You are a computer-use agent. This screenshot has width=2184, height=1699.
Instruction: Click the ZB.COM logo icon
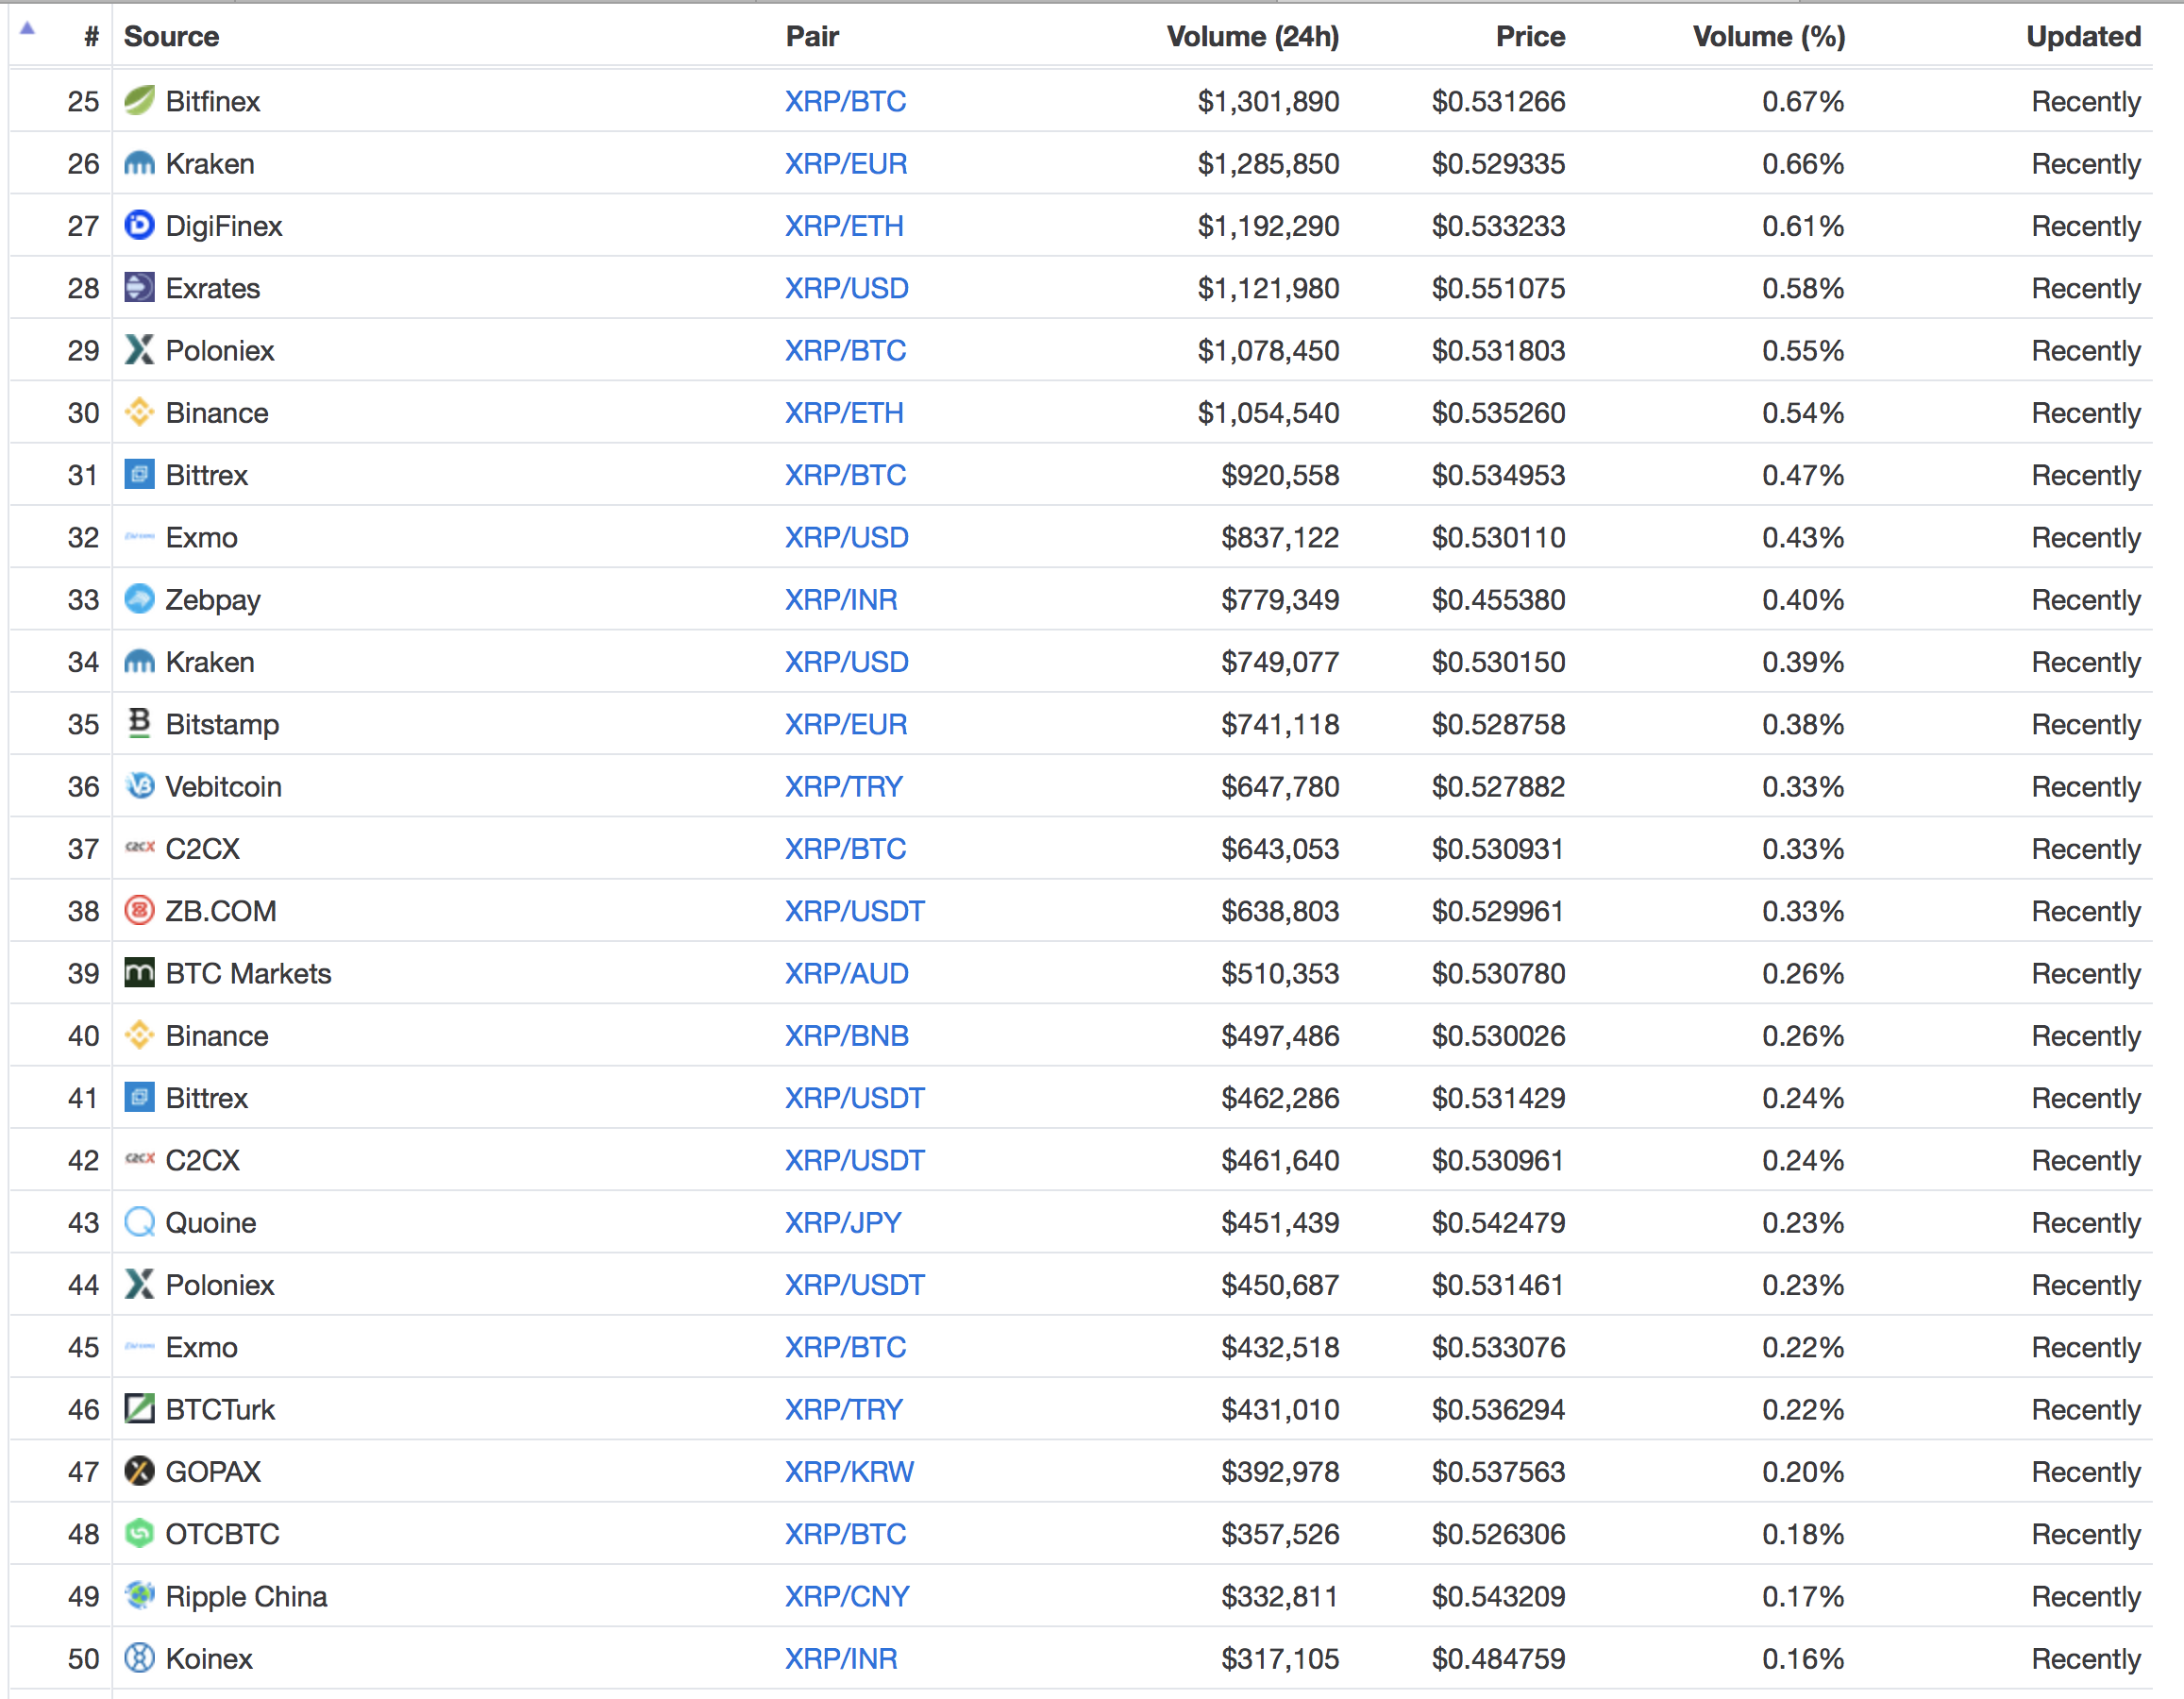(139, 910)
